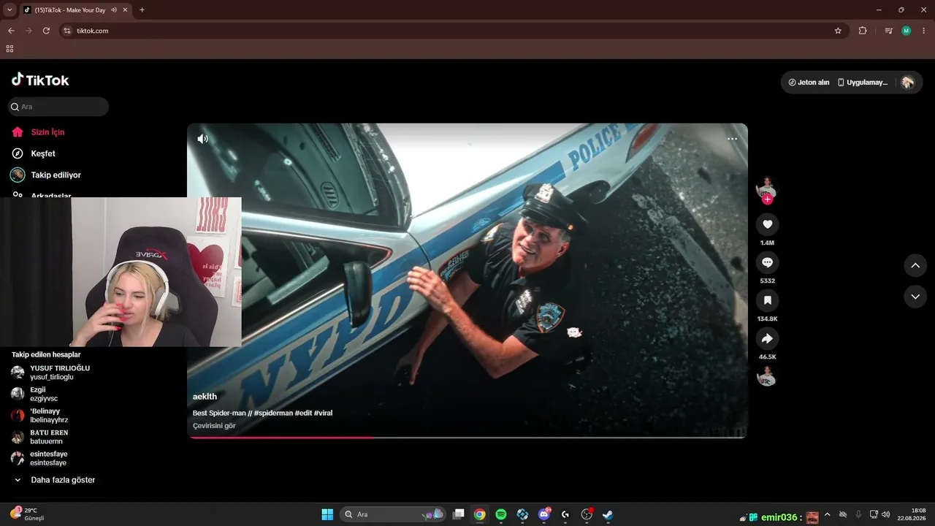Open the apps grid in bookmarks bar
The image size is (935, 526).
tap(9, 49)
